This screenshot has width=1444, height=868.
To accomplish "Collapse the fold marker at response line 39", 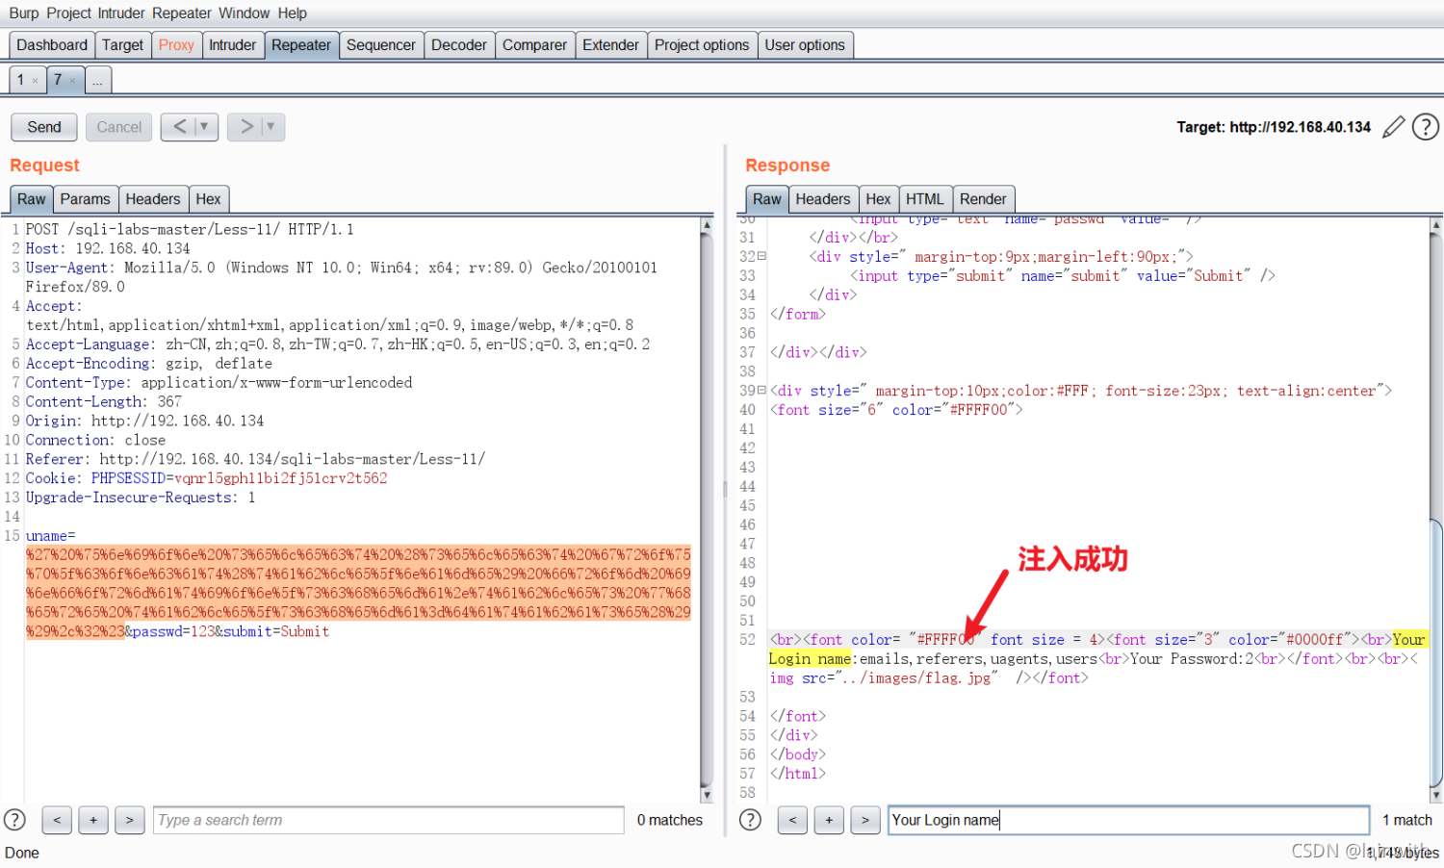I will coord(761,390).
